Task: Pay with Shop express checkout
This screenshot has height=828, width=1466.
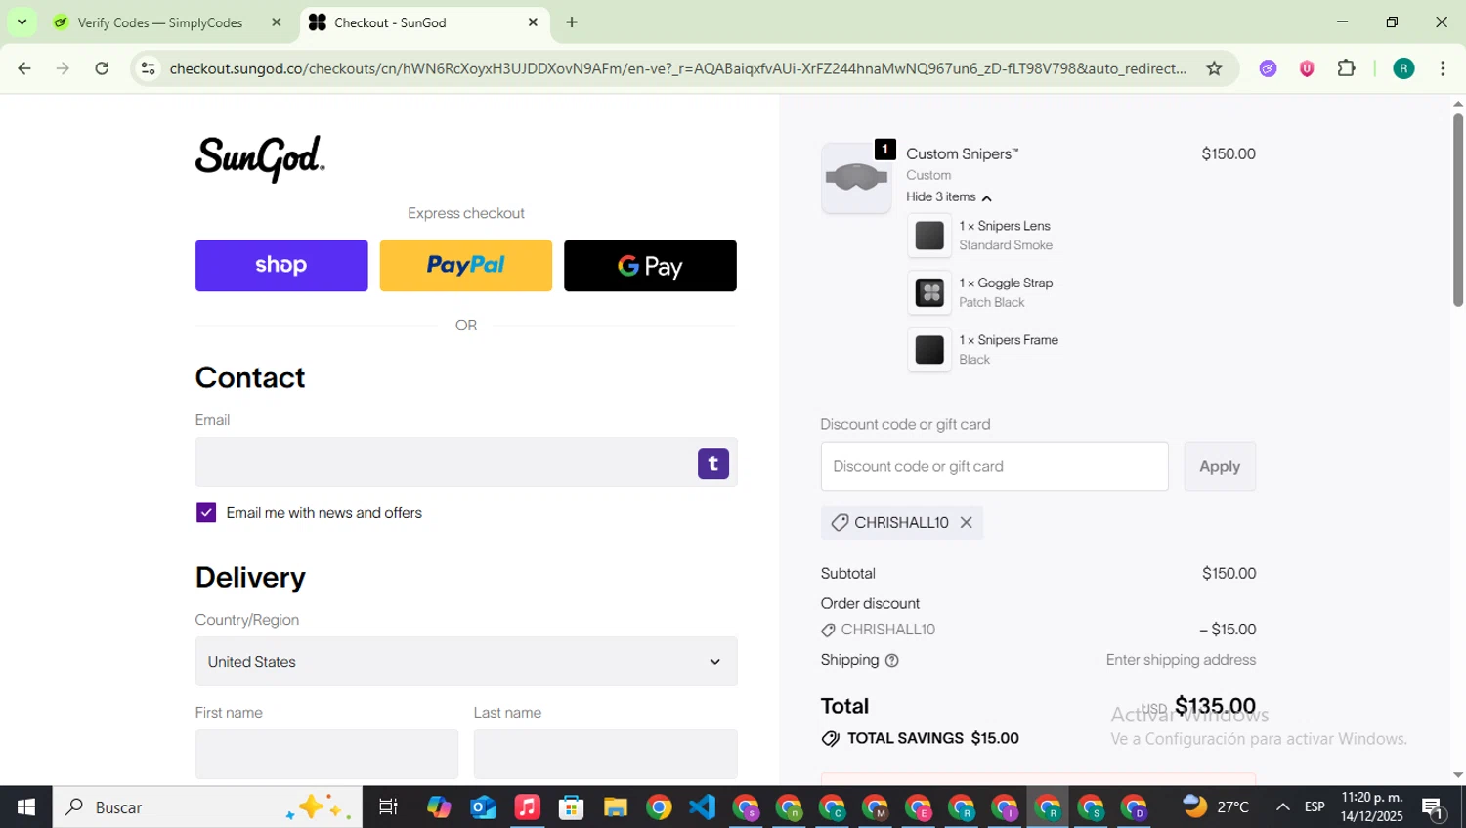Action: coord(281,266)
